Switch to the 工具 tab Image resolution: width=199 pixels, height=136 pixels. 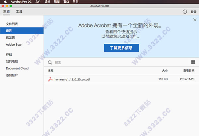coord(19,12)
